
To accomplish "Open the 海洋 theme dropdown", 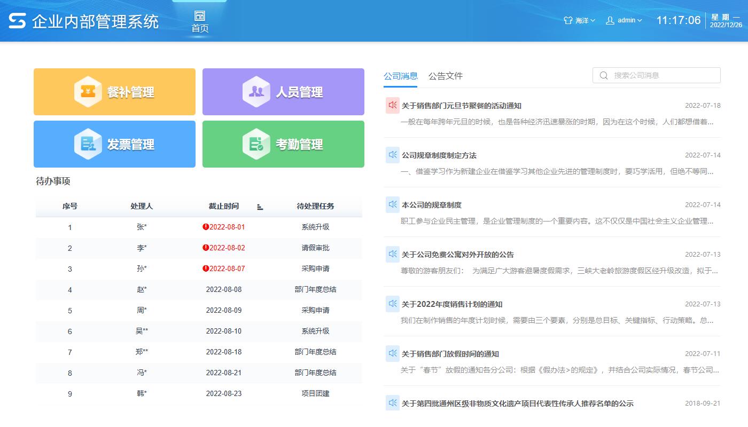I will (582, 20).
